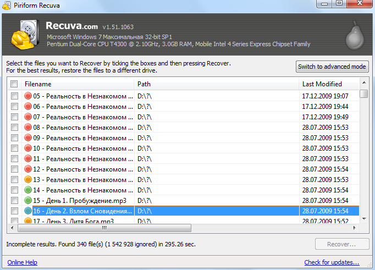
Task: Click date '17.12.2009 19:44'
Action: [326, 107]
